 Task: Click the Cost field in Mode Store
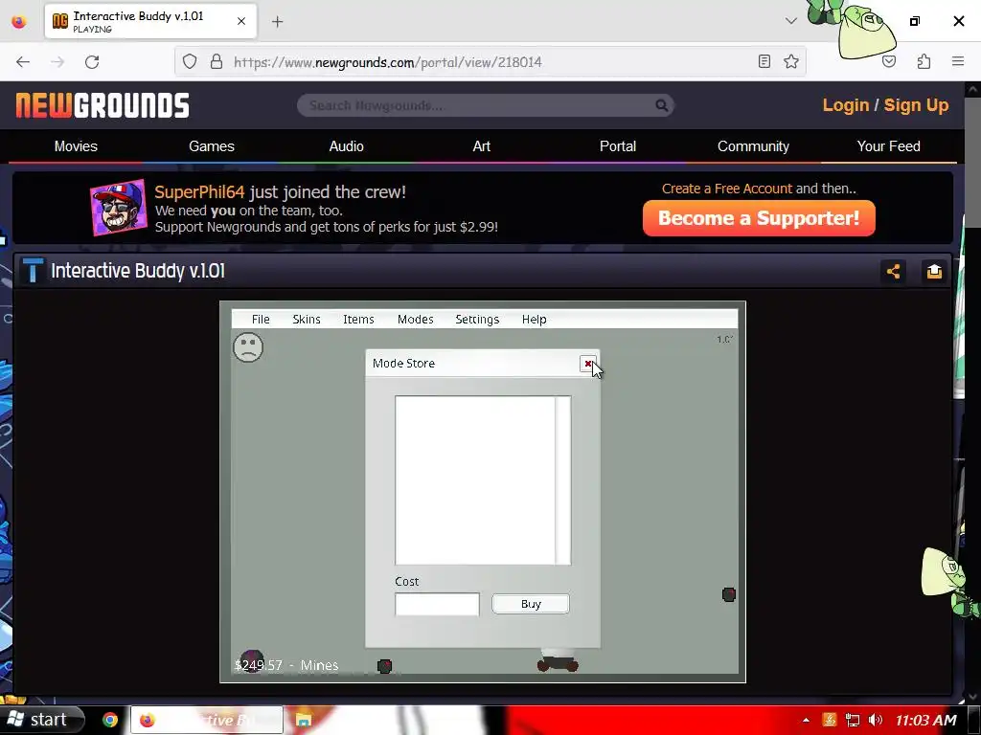(x=437, y=605)
